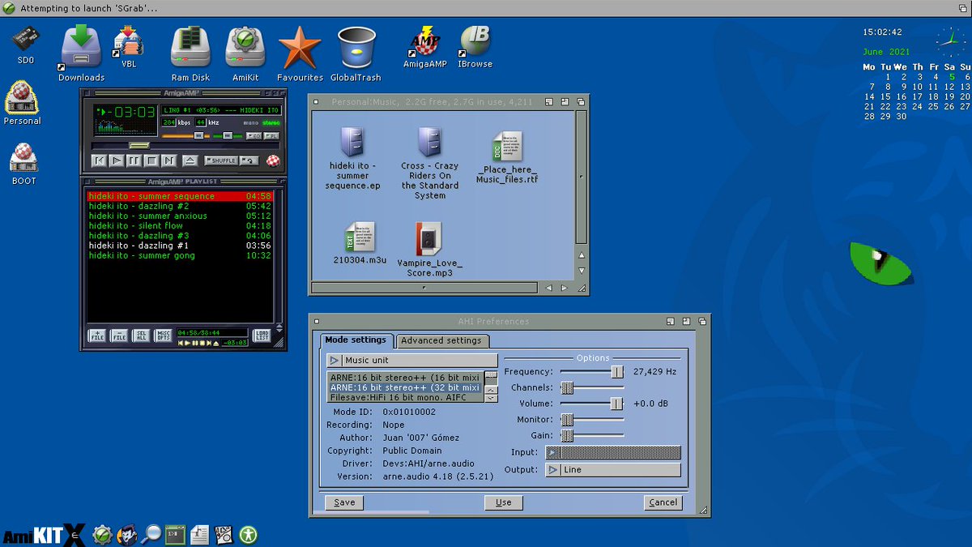Viewport: 972px width, 547px height.
Task: Toggle the EQ button in AmigaAMP
Action: (x=254, y=135)
